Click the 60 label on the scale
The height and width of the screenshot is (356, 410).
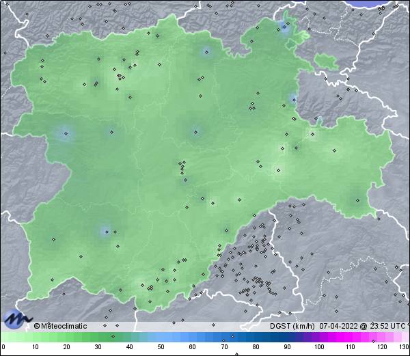point(193,347)
